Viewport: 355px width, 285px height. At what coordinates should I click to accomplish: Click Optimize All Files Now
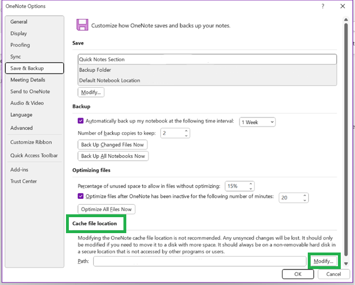pos(106,209)
